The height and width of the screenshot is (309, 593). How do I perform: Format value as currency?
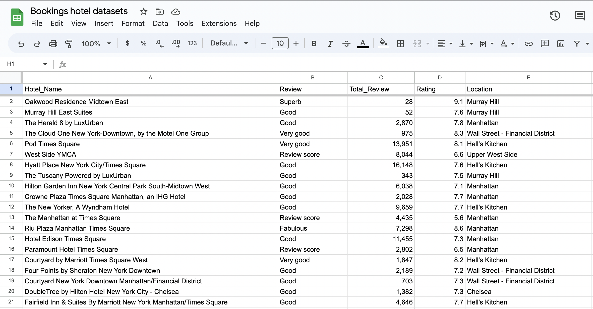point(127,43)
